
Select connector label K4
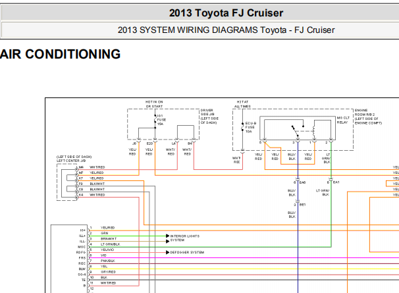click(81, 195)
